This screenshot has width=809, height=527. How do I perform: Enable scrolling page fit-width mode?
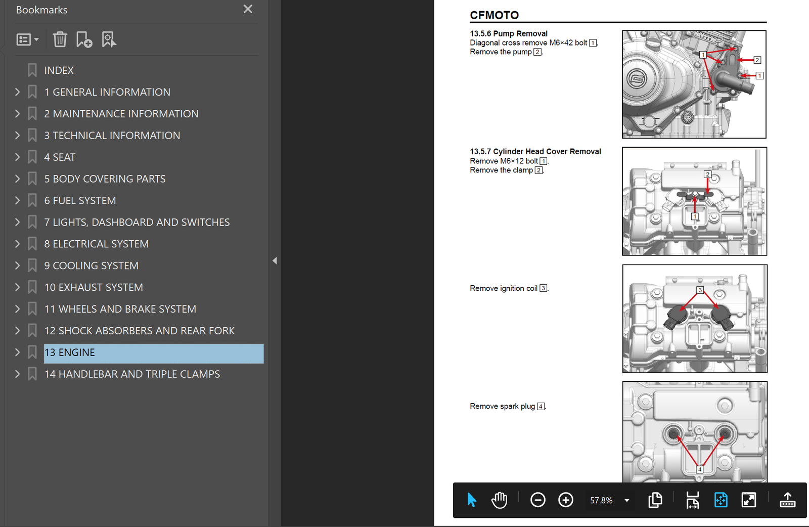(x=693, y=500)
